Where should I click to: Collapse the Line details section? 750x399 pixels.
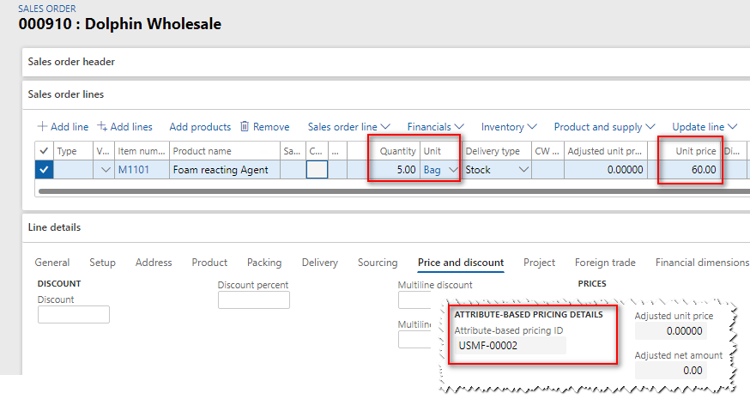(385, 227)
